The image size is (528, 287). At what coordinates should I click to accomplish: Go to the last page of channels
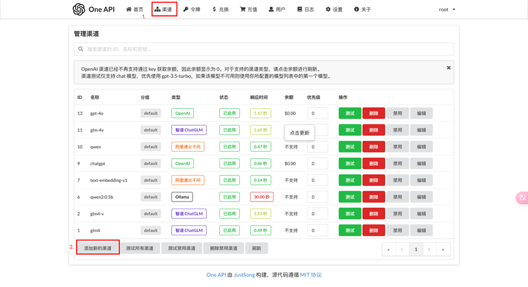tap(443, 249)
